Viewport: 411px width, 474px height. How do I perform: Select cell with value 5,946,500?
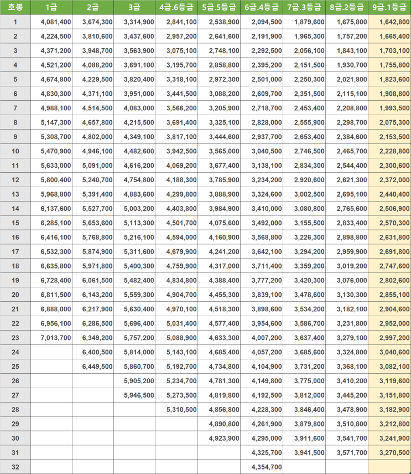134,395
